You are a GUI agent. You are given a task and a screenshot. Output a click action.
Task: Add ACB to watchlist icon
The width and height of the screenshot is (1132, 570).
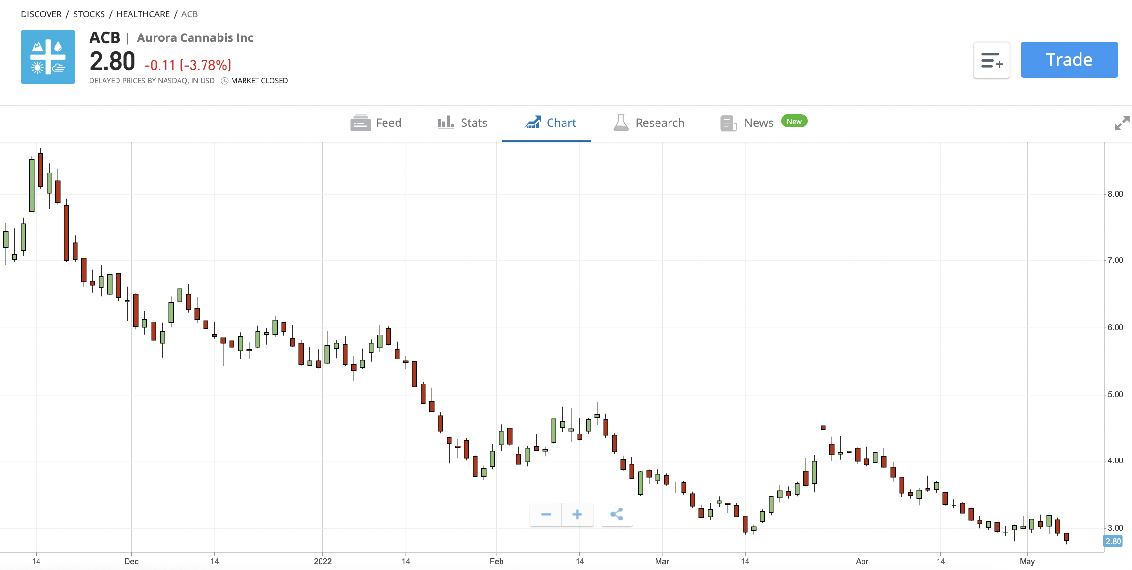coord(991,61)
